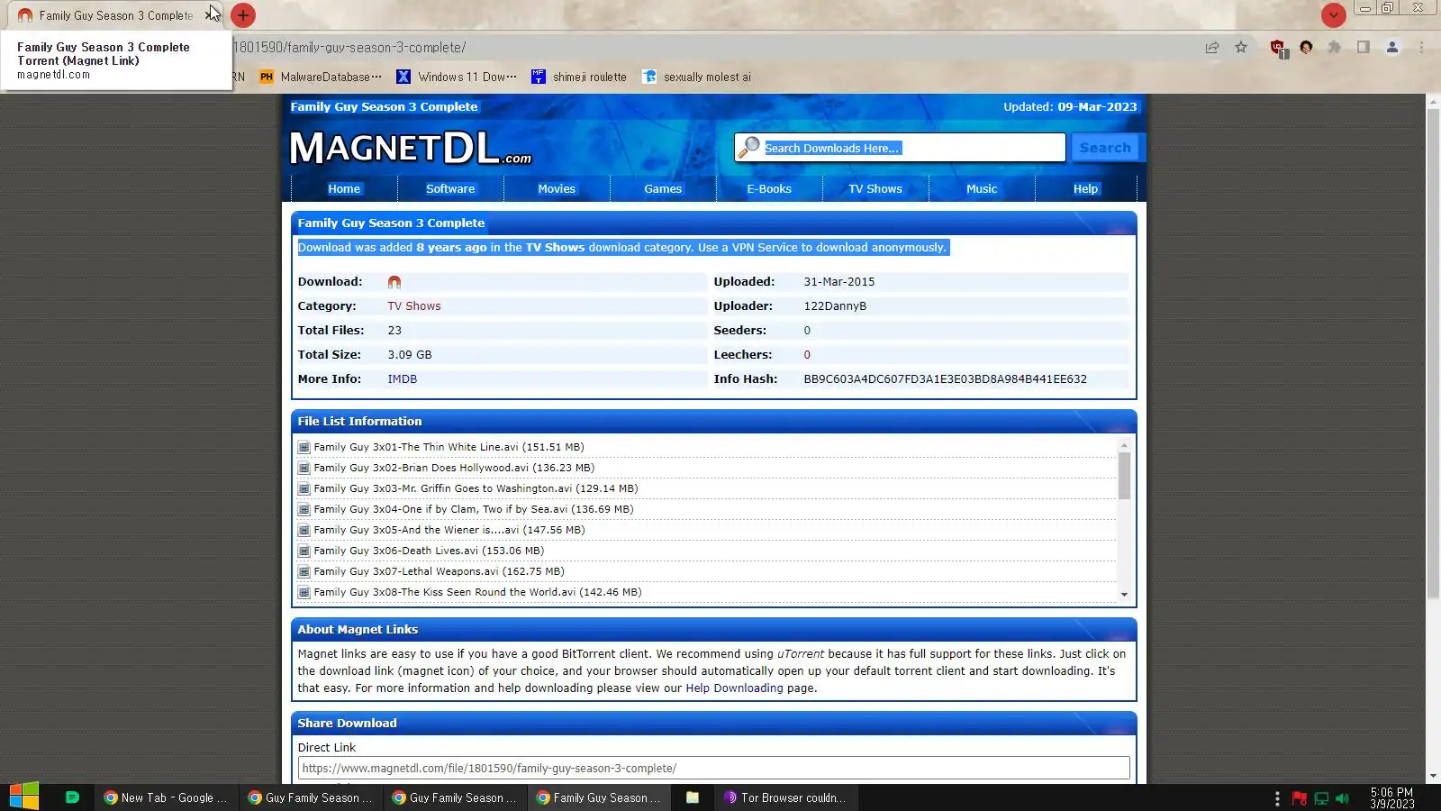
Task: Open the tab search dropdown
Action: 1334,14
